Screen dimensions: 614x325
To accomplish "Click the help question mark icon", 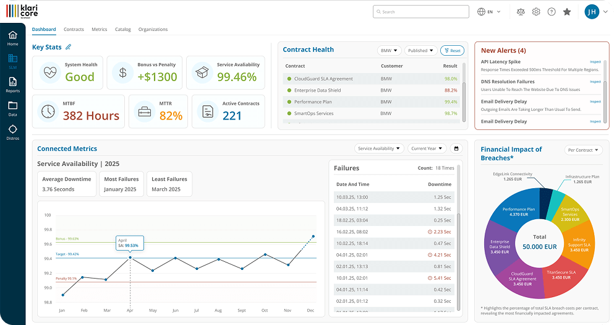I will 552,12.
